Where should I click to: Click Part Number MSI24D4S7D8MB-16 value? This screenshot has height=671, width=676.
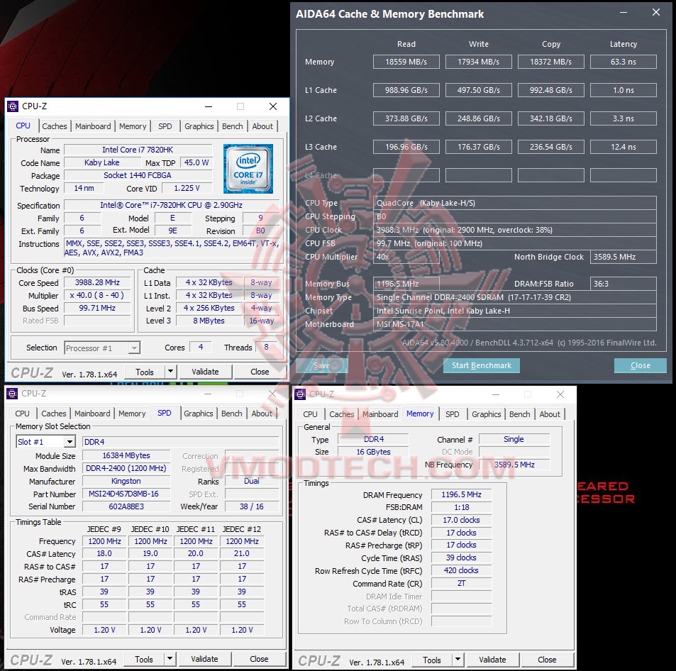click(126, 494)
